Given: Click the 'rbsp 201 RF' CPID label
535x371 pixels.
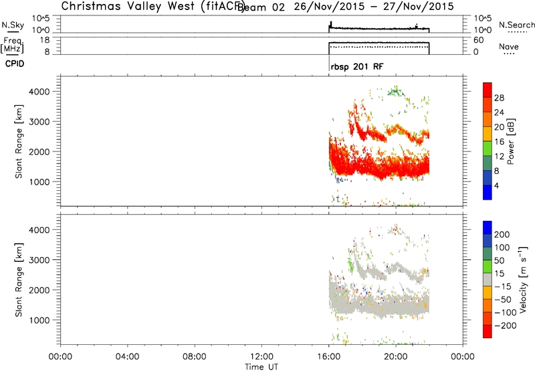Looking at the screenshot, I should pos(357,66).
